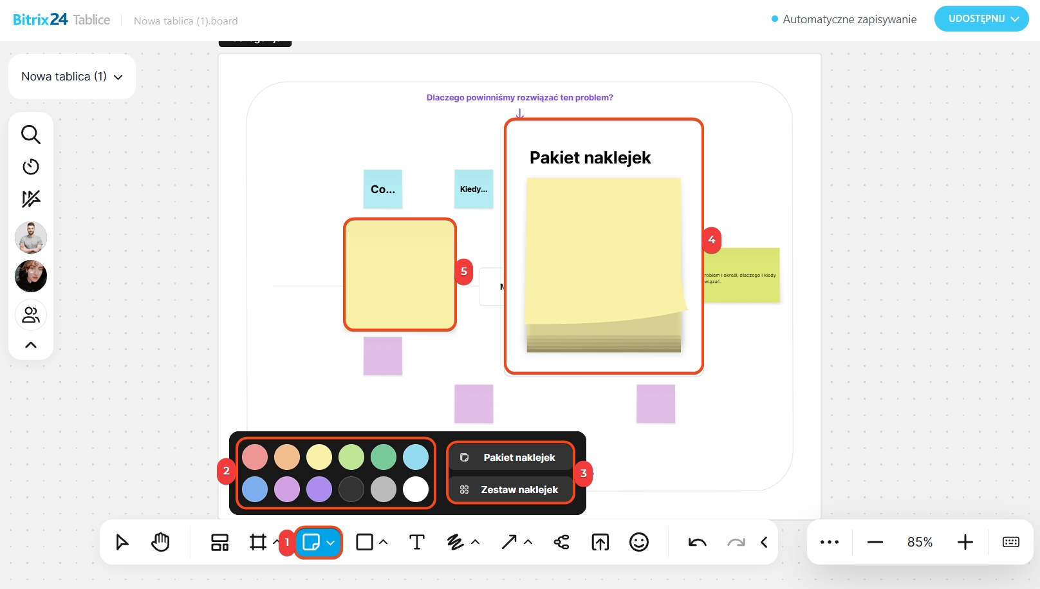Image resolution: width=1040 pixels, height=589 pixels.
Task: Click the 85% zoom level value
Action: [x=920, y=543]
